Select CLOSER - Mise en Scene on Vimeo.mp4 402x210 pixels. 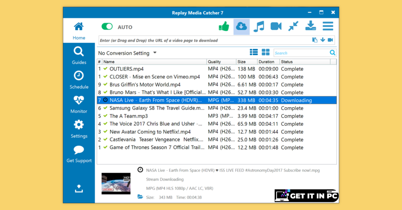click(x=217, y=77)
